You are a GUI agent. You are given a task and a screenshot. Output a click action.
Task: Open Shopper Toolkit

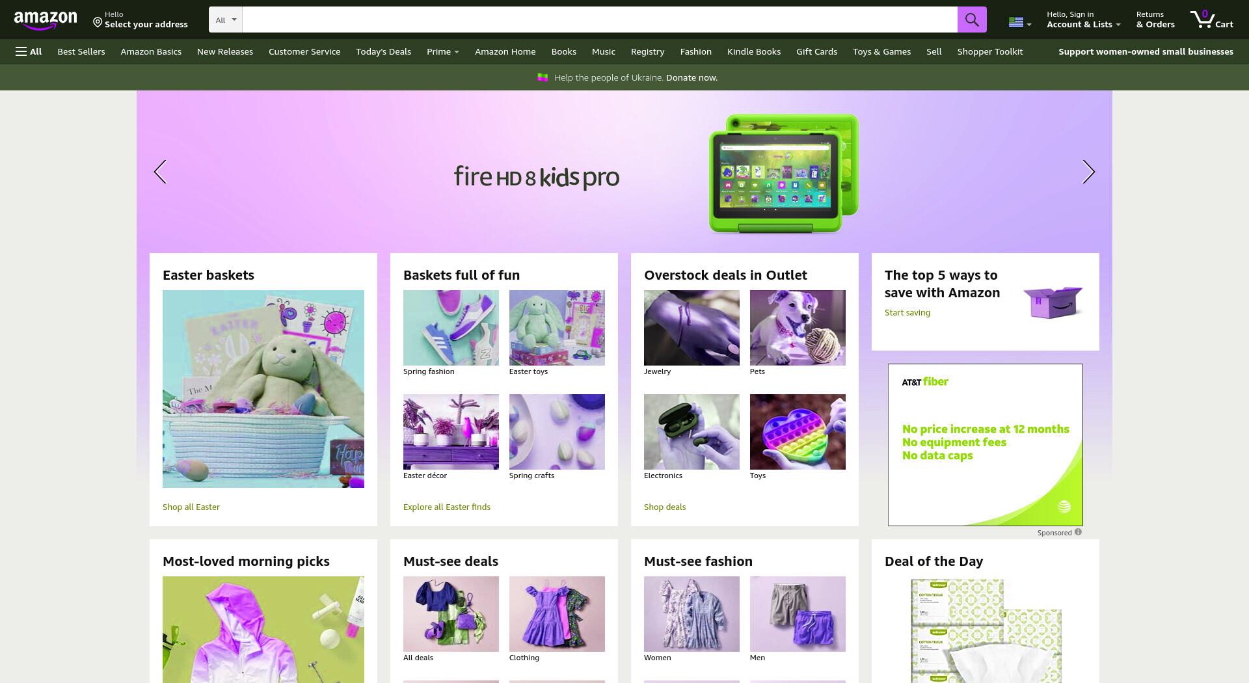[x=990, y=51]
